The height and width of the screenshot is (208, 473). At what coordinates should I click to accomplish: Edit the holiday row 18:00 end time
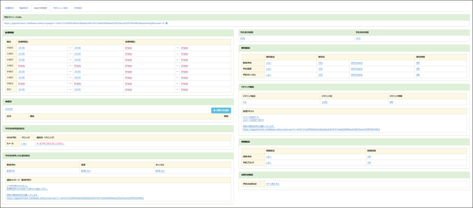click(x=77, y=89)
